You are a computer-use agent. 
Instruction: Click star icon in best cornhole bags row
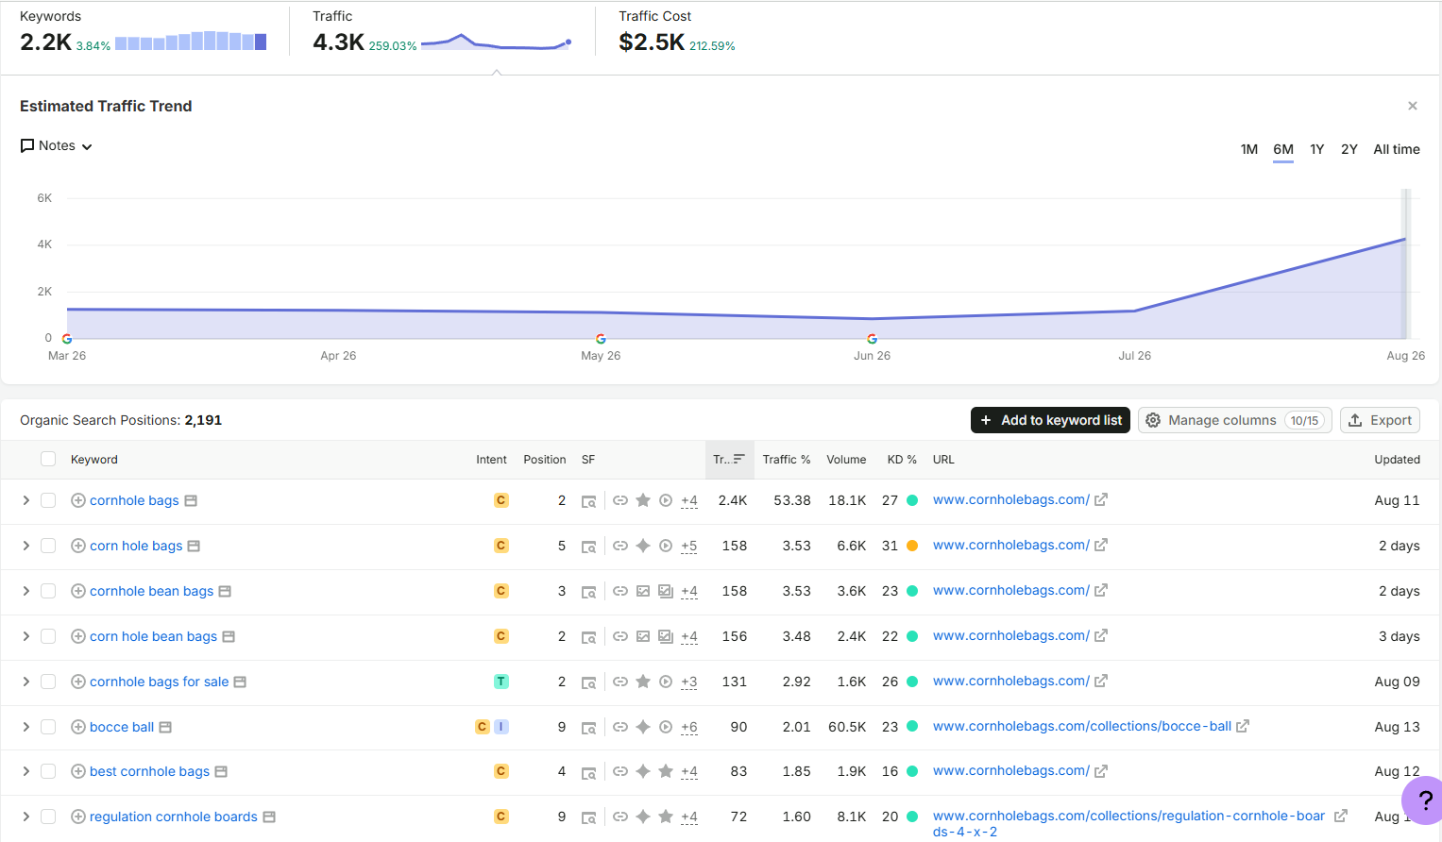666,771
